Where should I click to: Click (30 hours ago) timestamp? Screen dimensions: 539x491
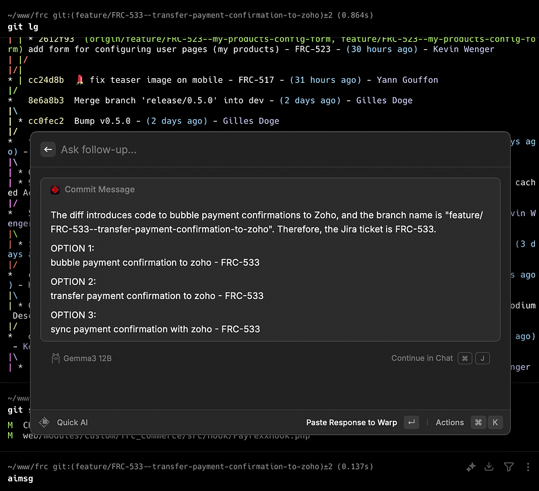(382, 49)
